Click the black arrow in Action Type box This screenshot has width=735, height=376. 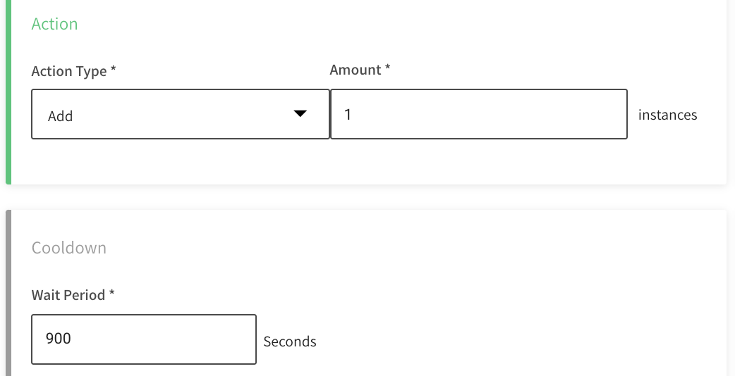300,113
